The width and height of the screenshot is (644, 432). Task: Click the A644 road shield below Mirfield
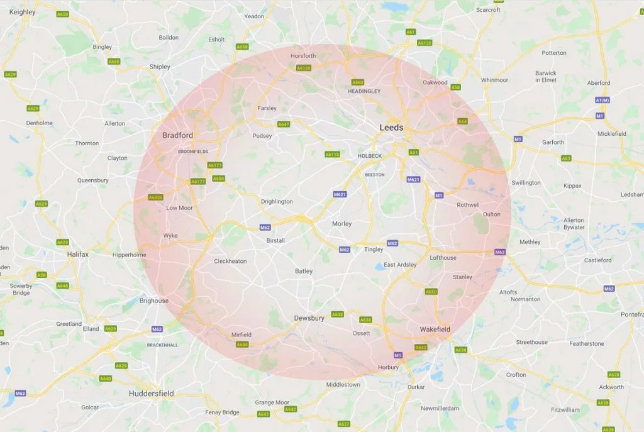pos(242,345)
